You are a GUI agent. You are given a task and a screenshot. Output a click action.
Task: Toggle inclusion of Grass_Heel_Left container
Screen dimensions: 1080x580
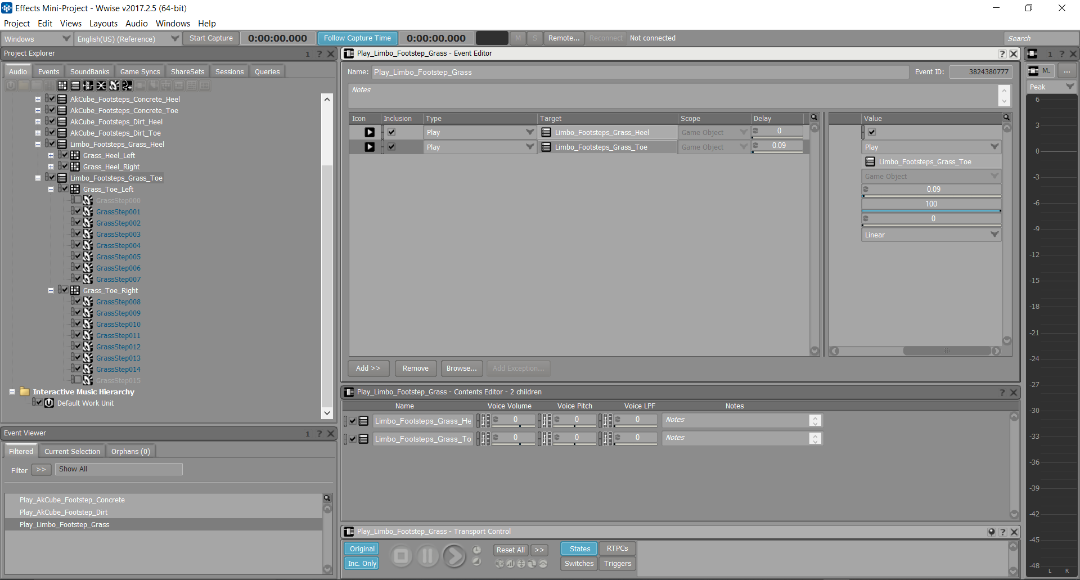65,155
